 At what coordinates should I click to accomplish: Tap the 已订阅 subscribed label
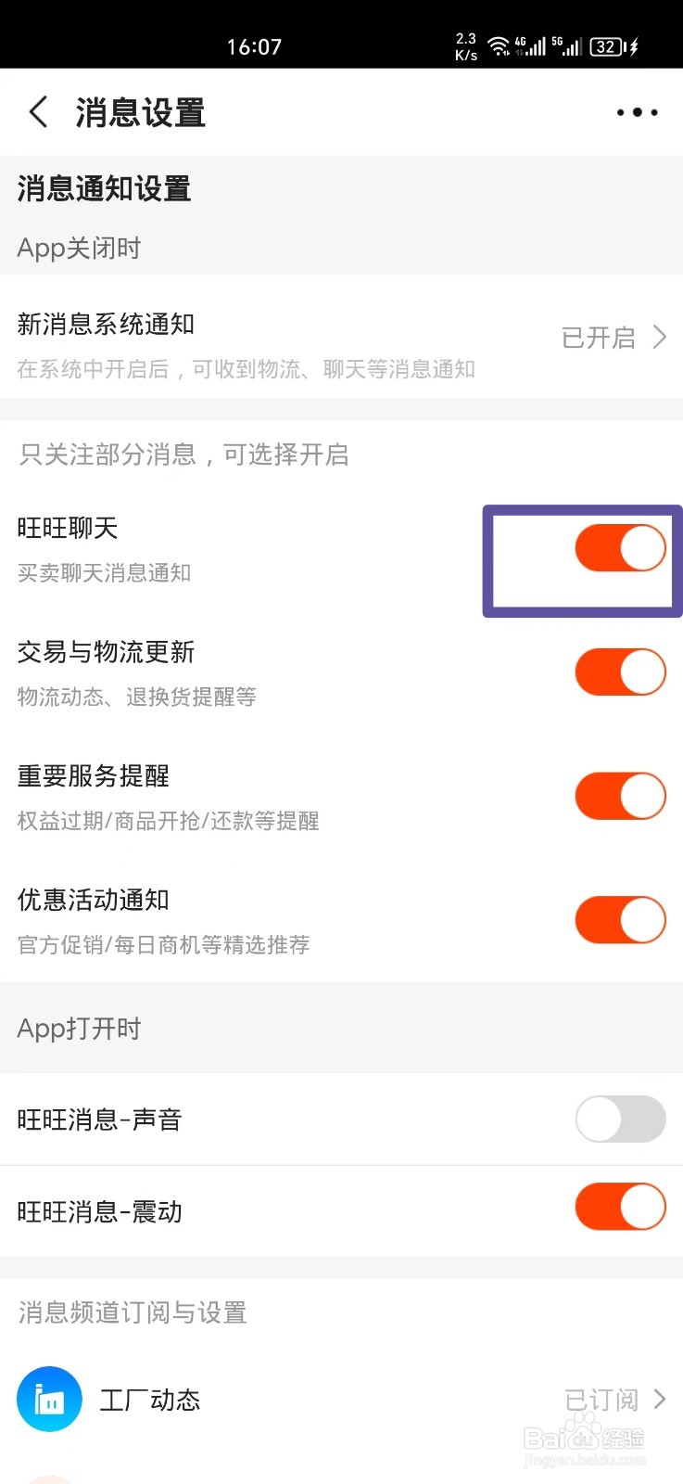tap(601, 1399)
